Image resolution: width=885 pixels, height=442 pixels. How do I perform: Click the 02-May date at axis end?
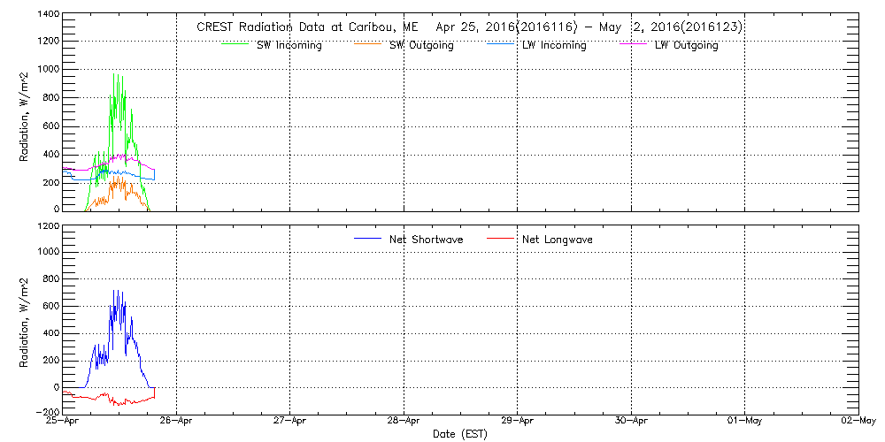click(x=858, y=421)
